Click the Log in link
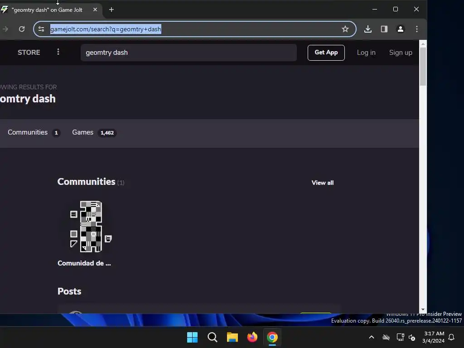This screenshot has height=348, width=464. point(366,53)
